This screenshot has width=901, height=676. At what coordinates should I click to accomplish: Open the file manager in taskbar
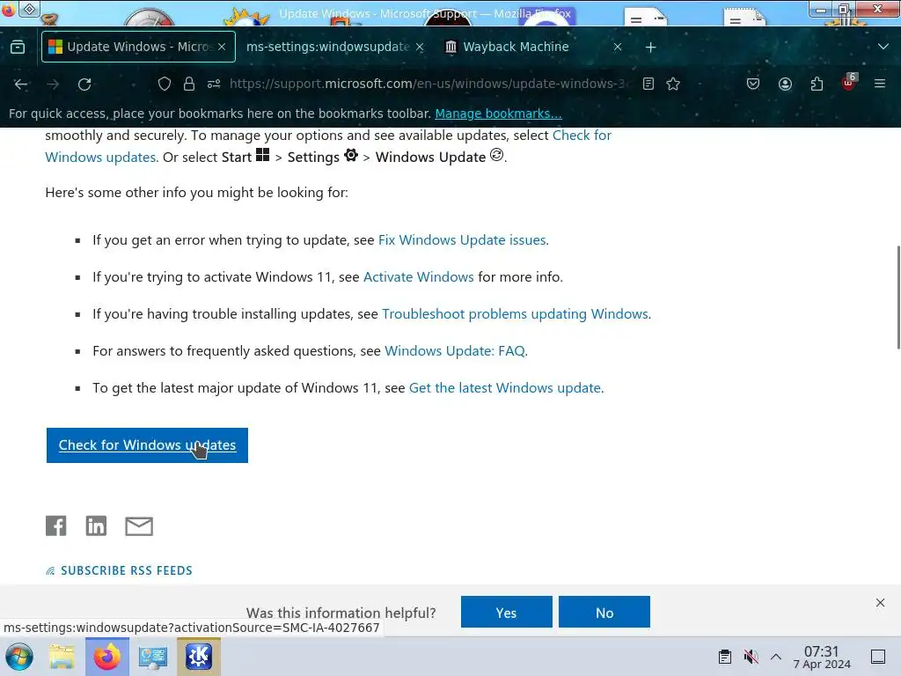(x=62, y=657)
